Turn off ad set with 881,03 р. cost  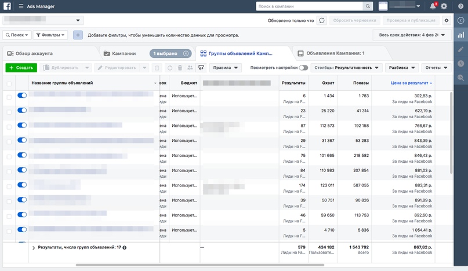point(22,170)
